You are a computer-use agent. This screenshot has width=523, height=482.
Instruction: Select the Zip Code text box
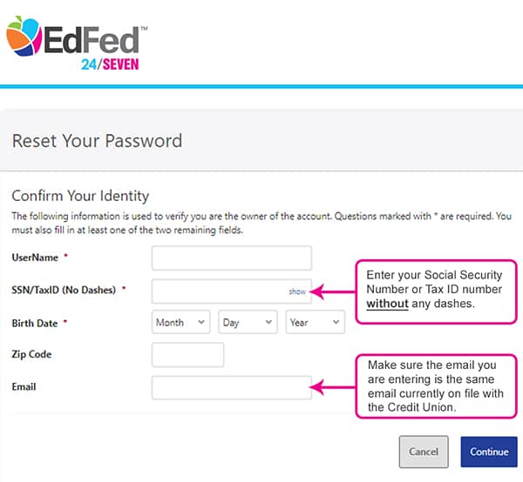[x=187, y=355]
